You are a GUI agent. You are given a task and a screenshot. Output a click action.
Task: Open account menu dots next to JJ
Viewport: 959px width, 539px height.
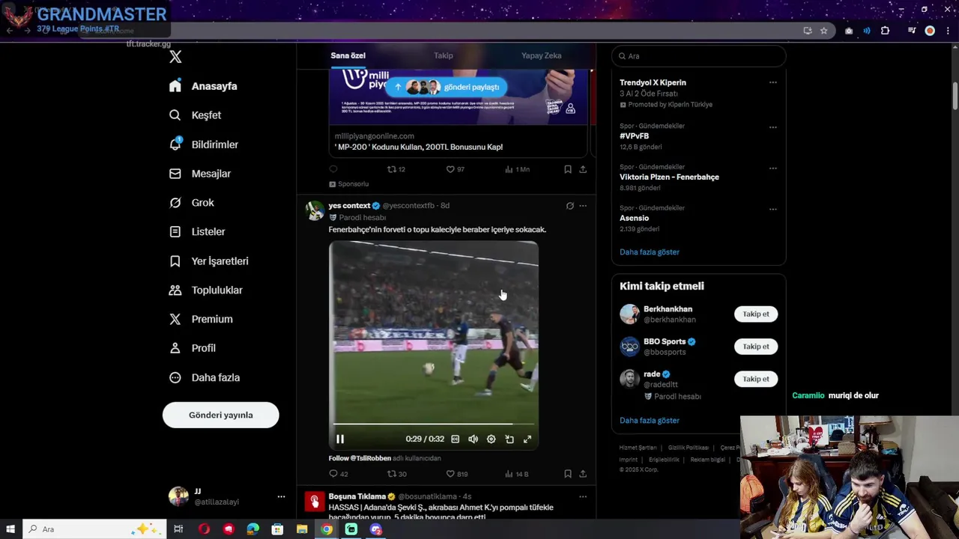pos(281,496)
